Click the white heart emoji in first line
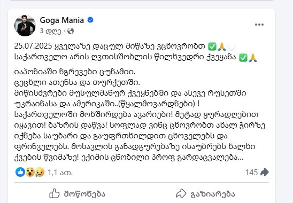This screenshot has width=293, height=203. [x=232, y=46]
